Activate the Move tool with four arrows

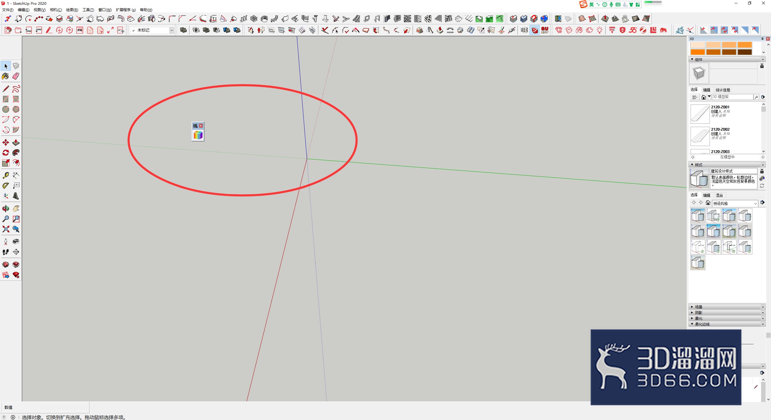pyautogui.click(x=6, y=142)
